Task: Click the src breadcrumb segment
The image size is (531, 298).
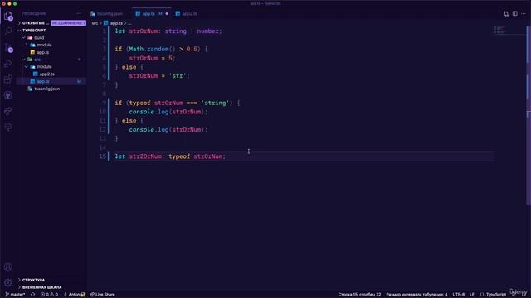Action: pyautogui.click(x=95, y=23)
